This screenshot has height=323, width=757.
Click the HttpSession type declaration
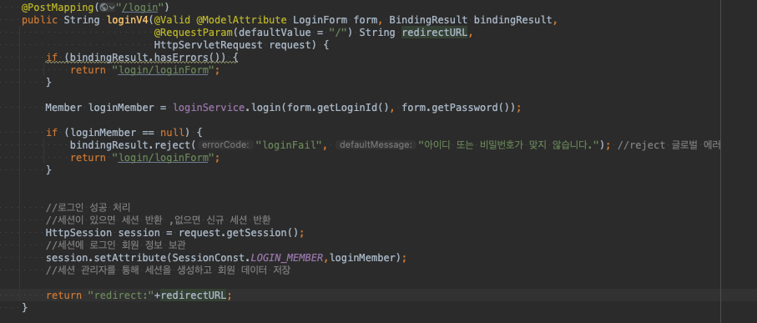(79, 233)
